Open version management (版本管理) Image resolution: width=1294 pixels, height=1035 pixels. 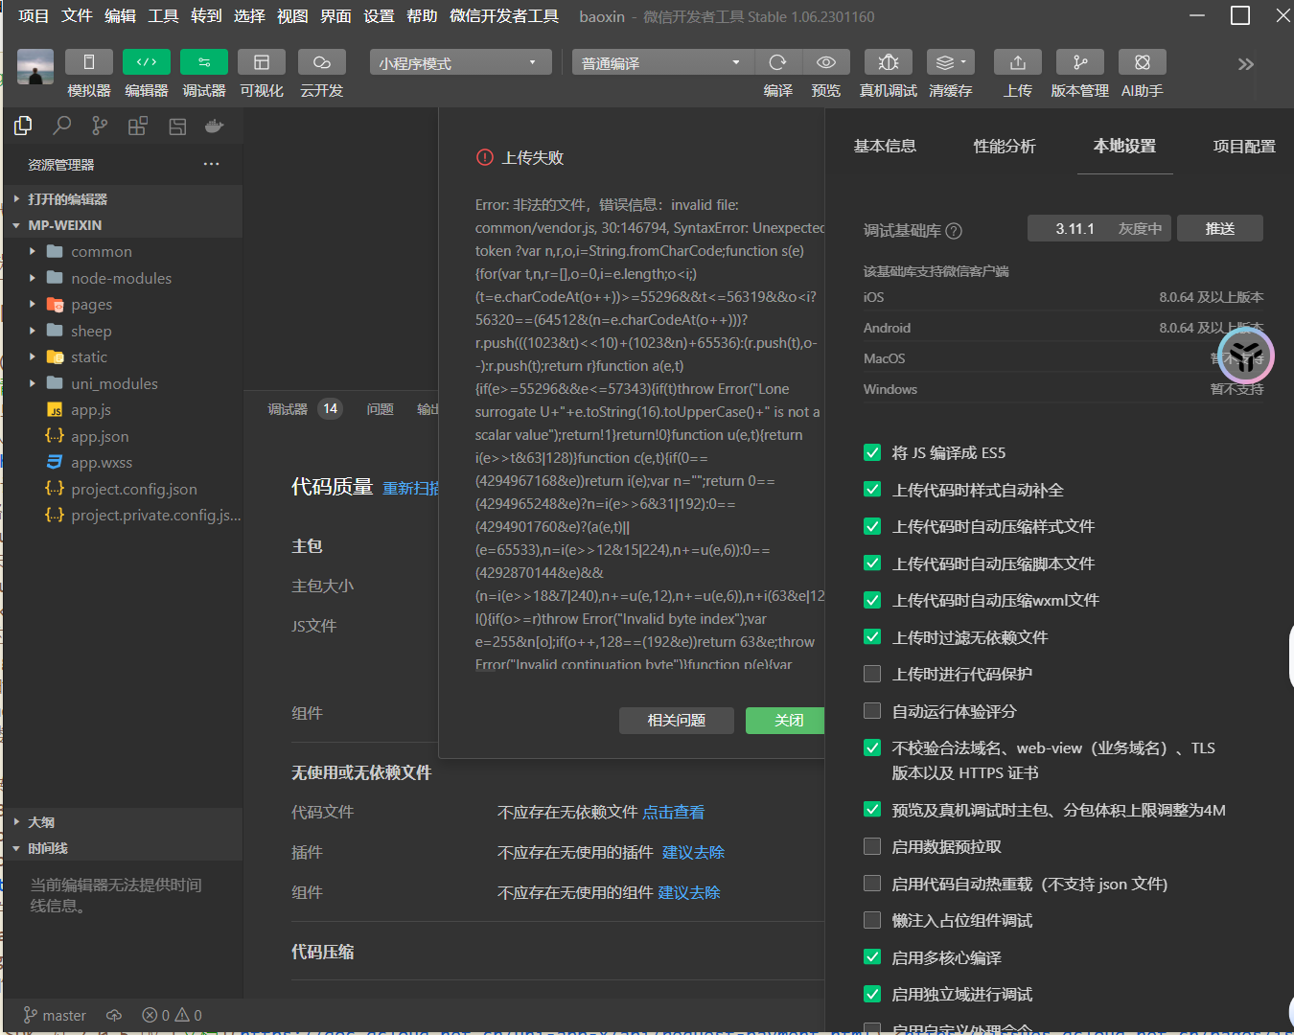[x=1080, y=62]
